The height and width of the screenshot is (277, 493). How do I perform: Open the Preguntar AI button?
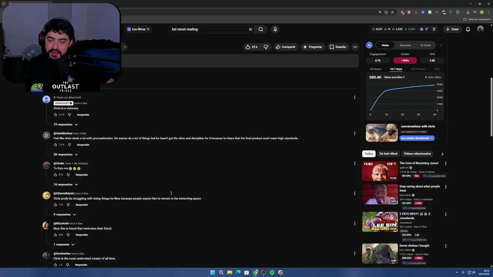[312, 47]
